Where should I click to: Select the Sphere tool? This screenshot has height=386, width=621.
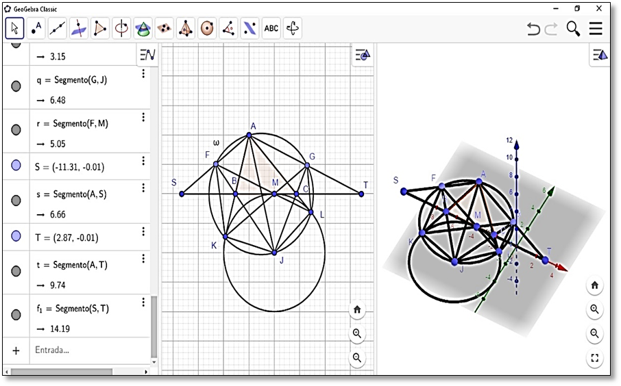[207, 28]
